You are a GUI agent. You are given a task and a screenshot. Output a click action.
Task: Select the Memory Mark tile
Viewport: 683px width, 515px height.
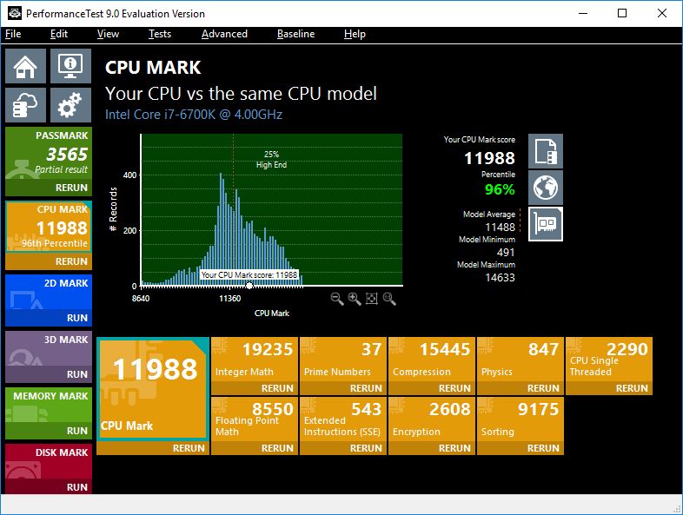(49, 405)
